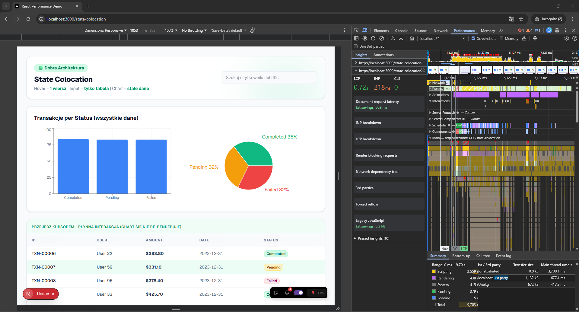579x312 pixels.
Task: Download the recorded trace
Action: pos(401,38)
